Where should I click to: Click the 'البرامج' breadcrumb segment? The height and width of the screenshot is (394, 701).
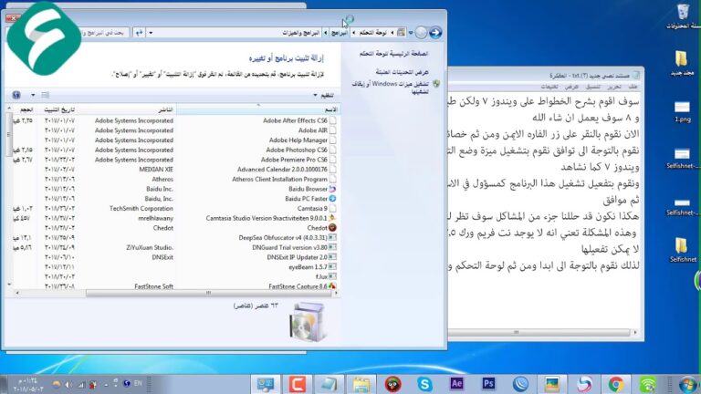[339, 33]
